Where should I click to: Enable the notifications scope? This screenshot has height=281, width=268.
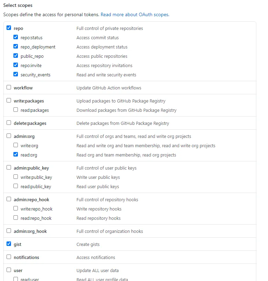9,257
